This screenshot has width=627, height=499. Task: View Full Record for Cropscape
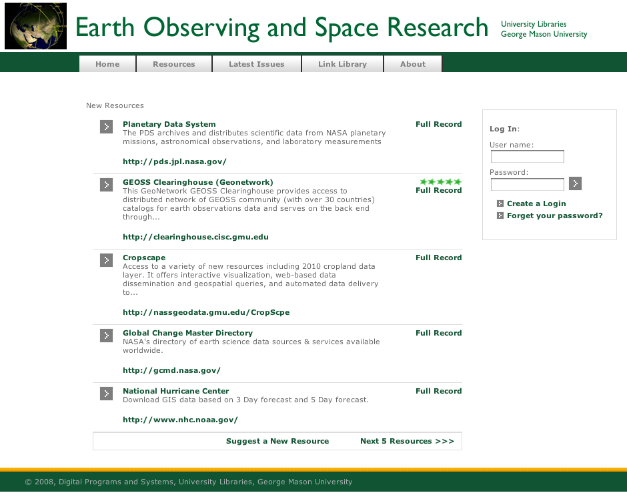[x=438, y=258]
